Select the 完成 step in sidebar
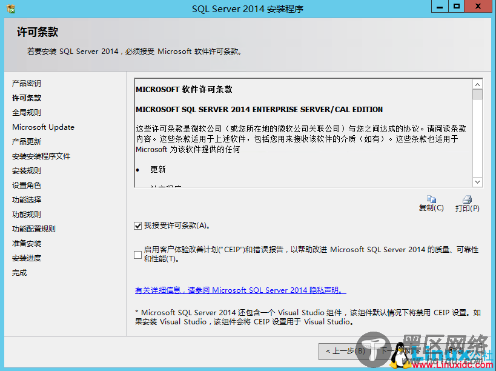496x371 pixels. click(x=19, y=273)
